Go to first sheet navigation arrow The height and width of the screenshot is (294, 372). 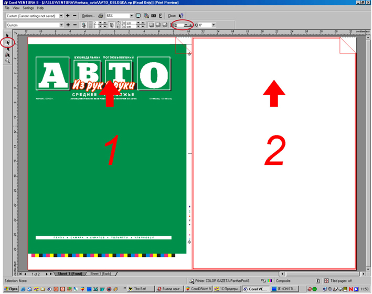point(20,274)
